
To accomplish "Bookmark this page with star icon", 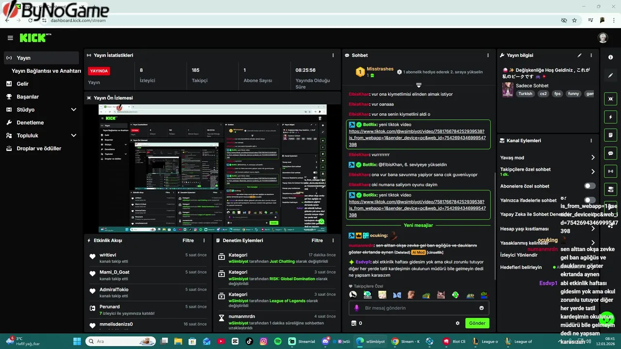I will [x=574, y=20].
